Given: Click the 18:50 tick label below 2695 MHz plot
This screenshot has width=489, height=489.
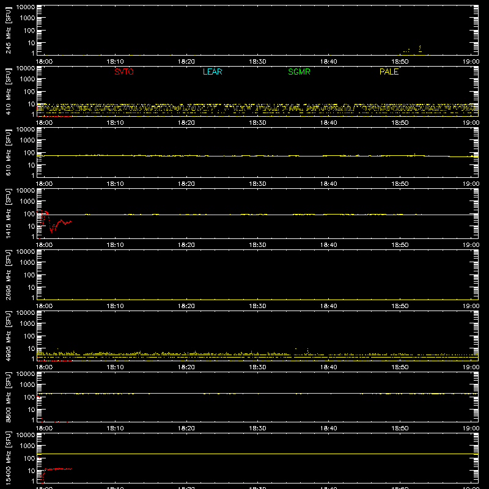Looking at the screenshot, I should (400, 306).
